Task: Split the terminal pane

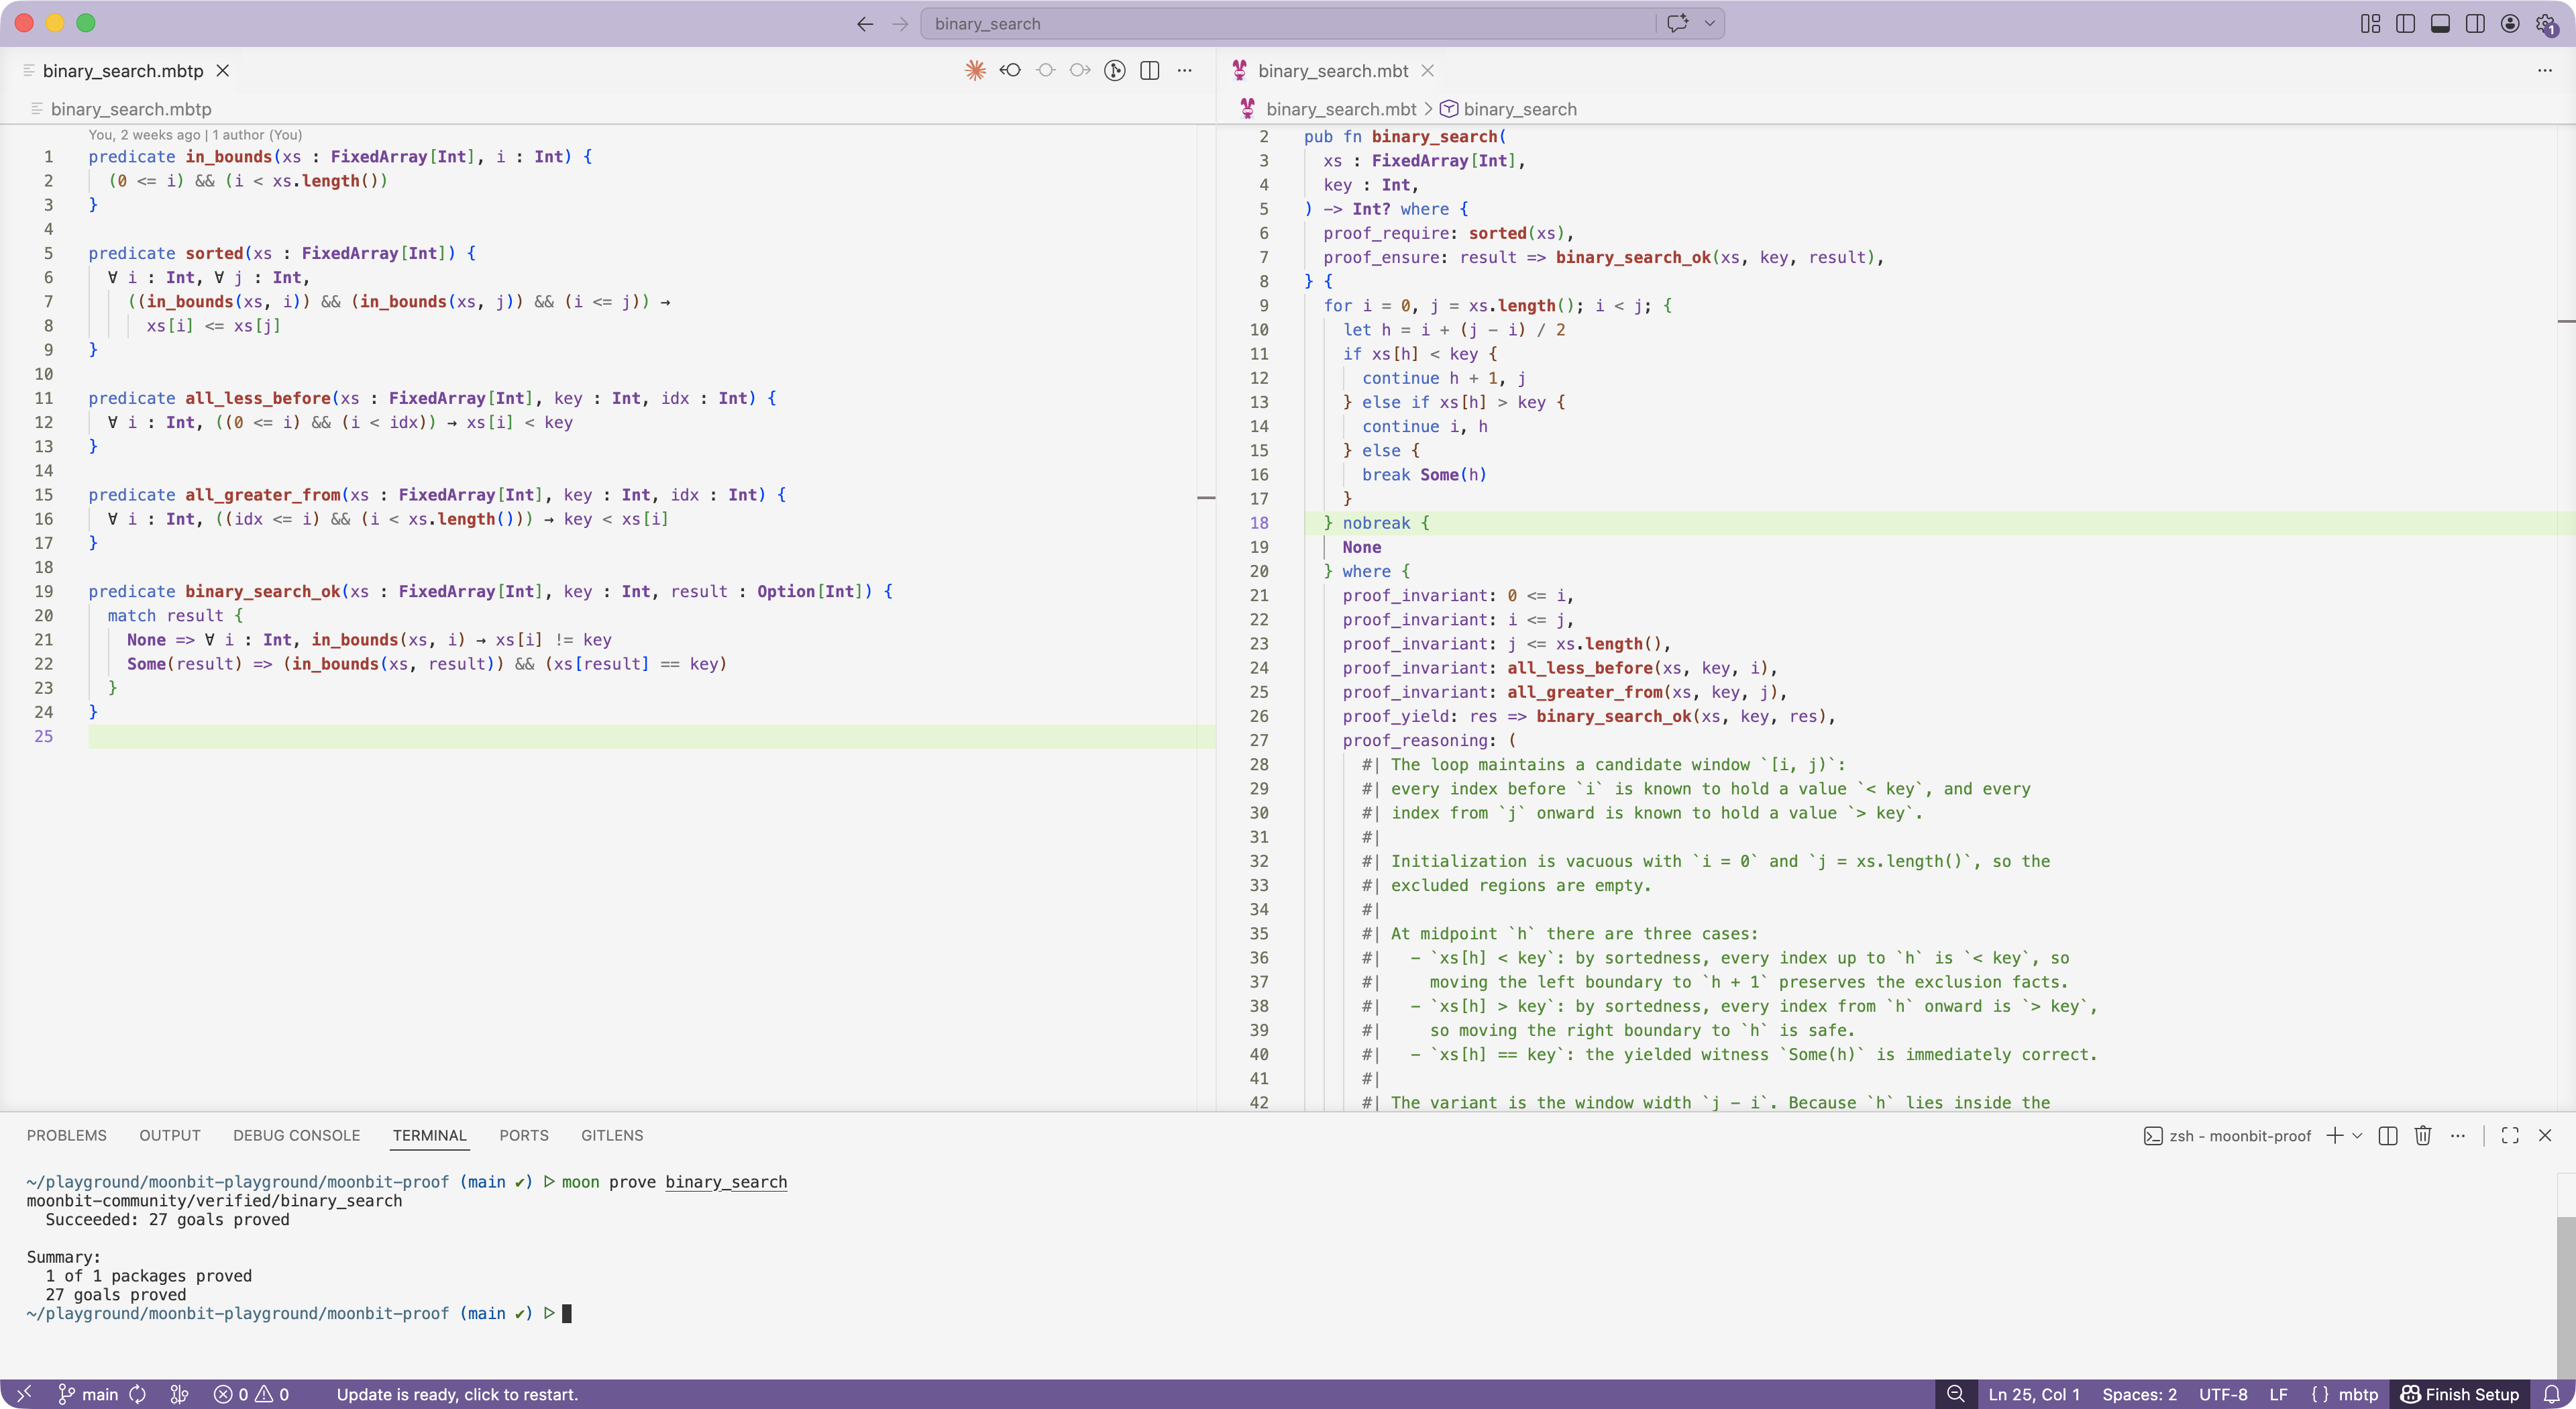Action: tap(2388, 1135)
